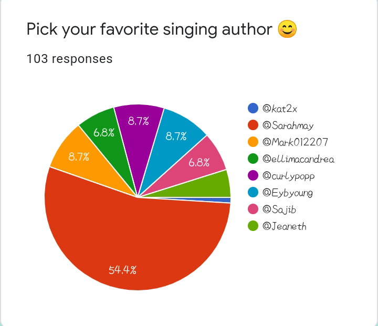Click the @ellimacandrea legend label
Image resolution: width=378 pixels, height=326 pixels.
(298, 159)
